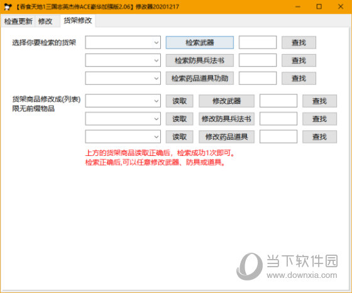Open the item dropdown in the 修改防具兵法书 row
Screen dimensions: 352x293
(x=123, y=119)
